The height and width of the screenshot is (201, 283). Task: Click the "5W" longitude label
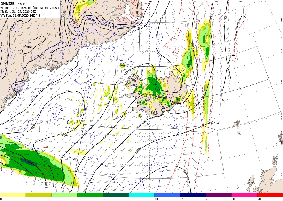216,1
